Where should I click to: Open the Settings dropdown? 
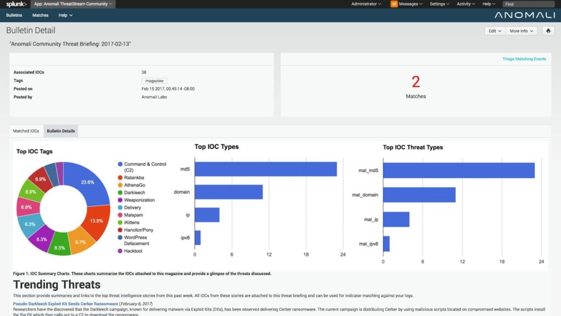(x=439, y=4)
